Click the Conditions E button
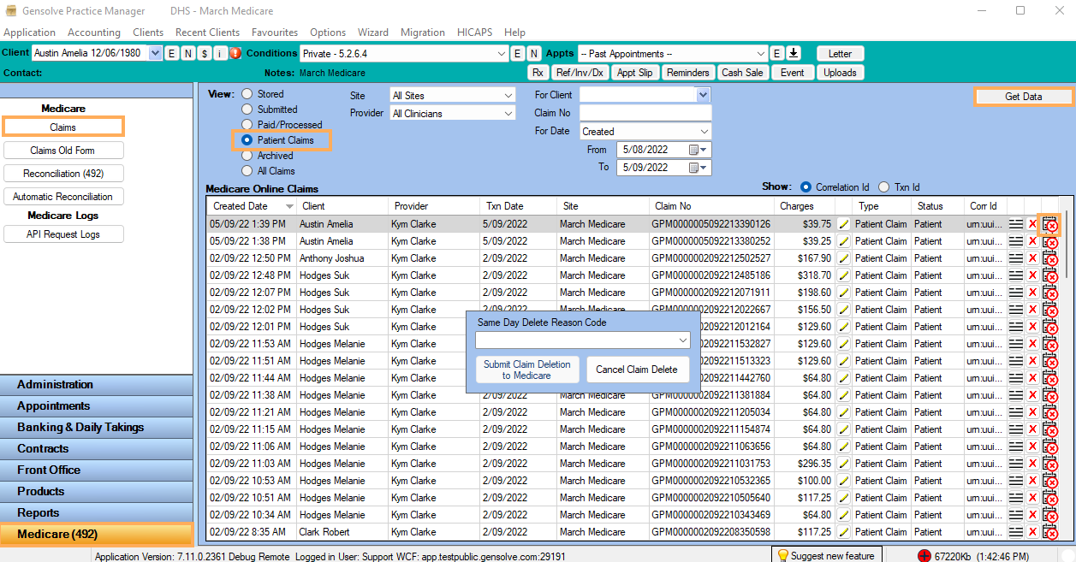 pos(517,53)
